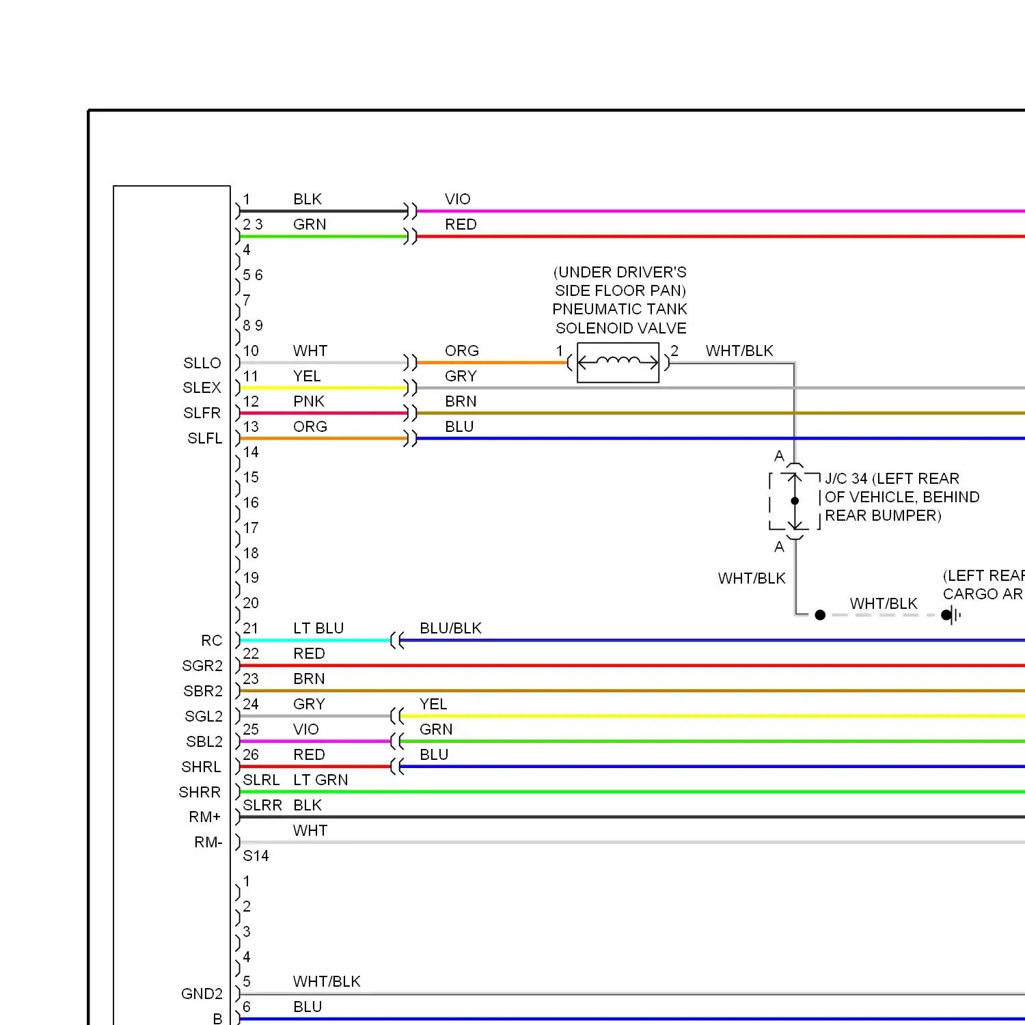Select the ORG wire label at pin 13
The image size is (1025, 1025).
click(x=310, y=426)
